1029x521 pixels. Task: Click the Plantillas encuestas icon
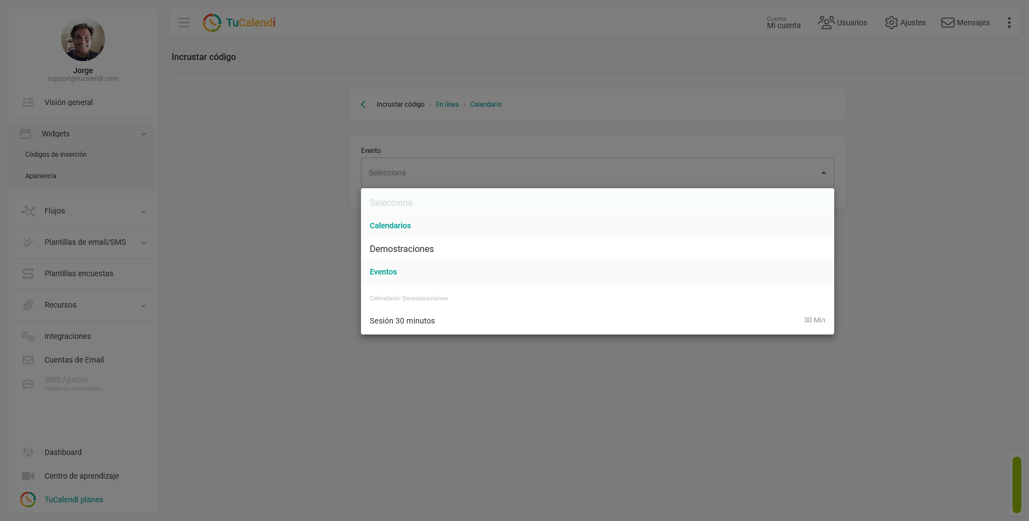click(x=28, y=273)
